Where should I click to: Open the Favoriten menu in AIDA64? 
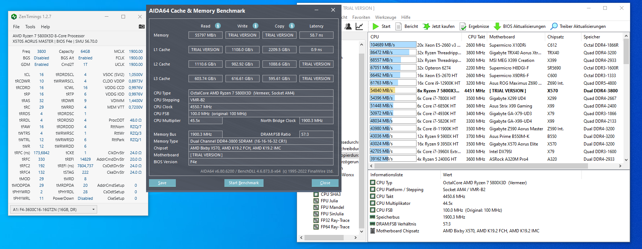pos(361,17)
